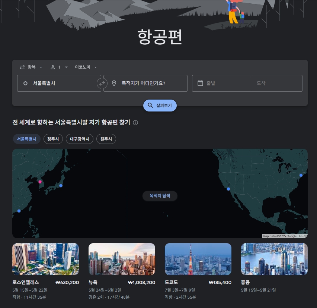The image size is (317, 308).
Task: Click the 로스앤젤레스 city name
Action: coord(26,282)
